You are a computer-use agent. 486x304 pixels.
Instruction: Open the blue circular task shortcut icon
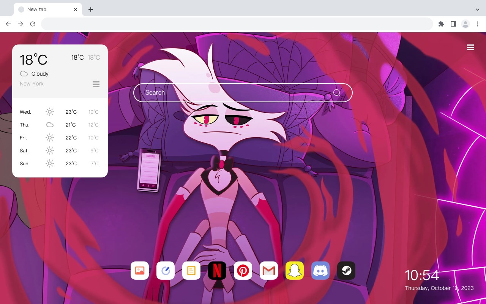(x=166, y=271)
